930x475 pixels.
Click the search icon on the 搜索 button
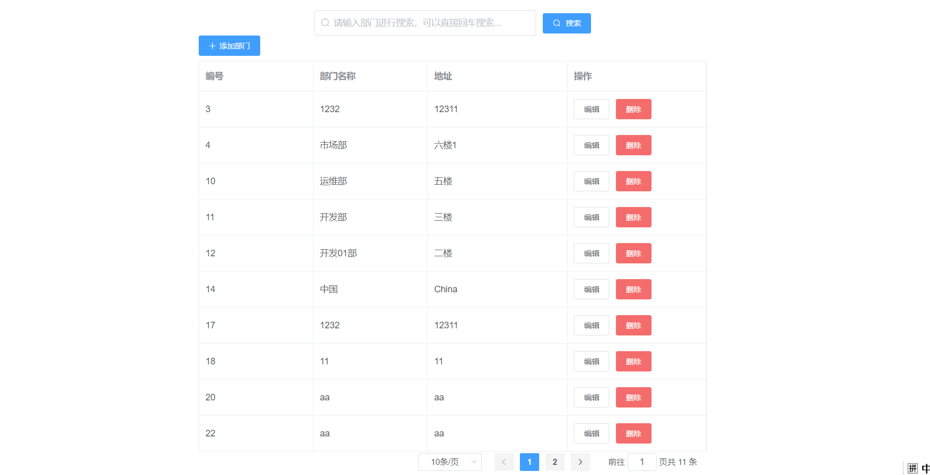pyautogui.click(x=556, y=23)
